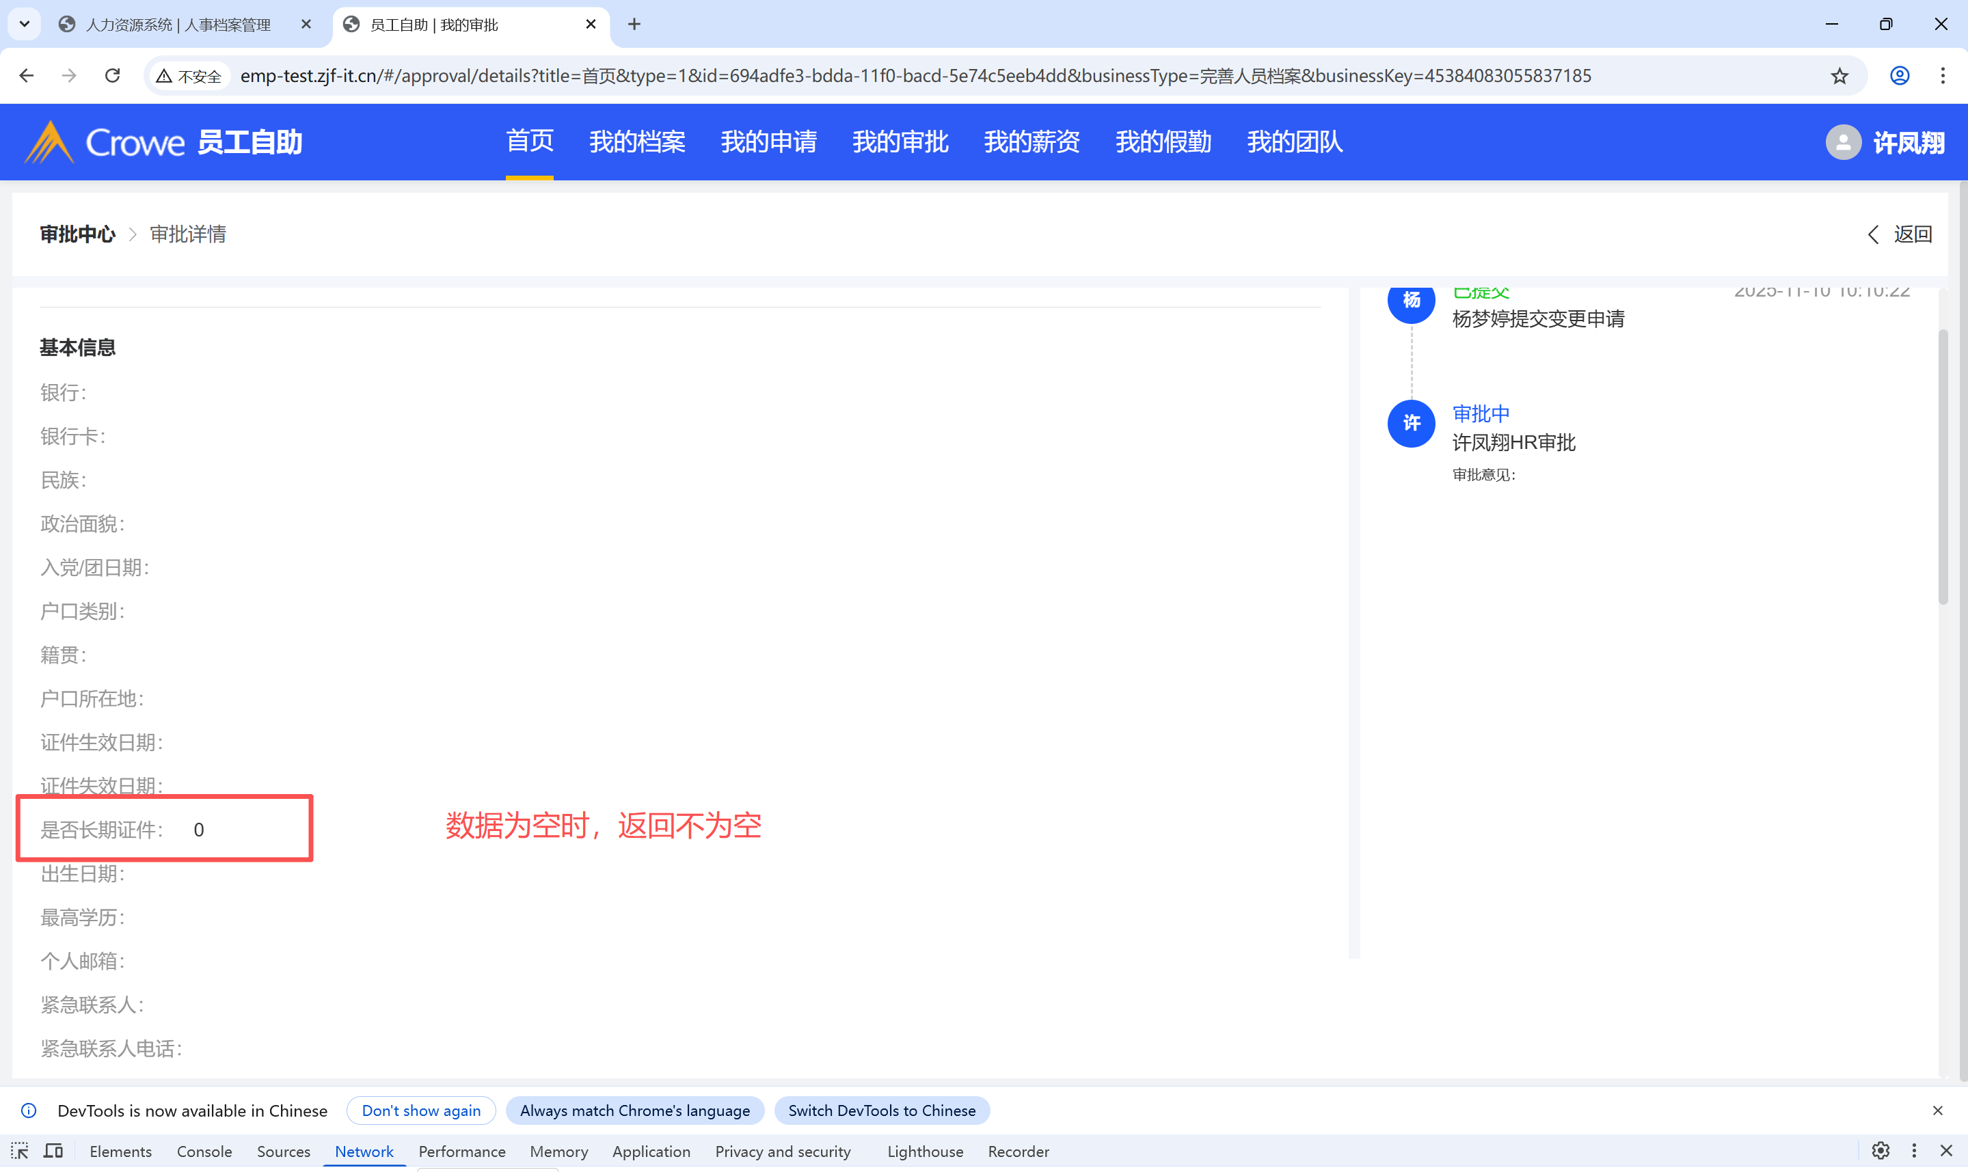Switch to the 人力资源系统 browser tab
The width and height of the screenshot is (1968, 1172).
[x=178, y=25]
